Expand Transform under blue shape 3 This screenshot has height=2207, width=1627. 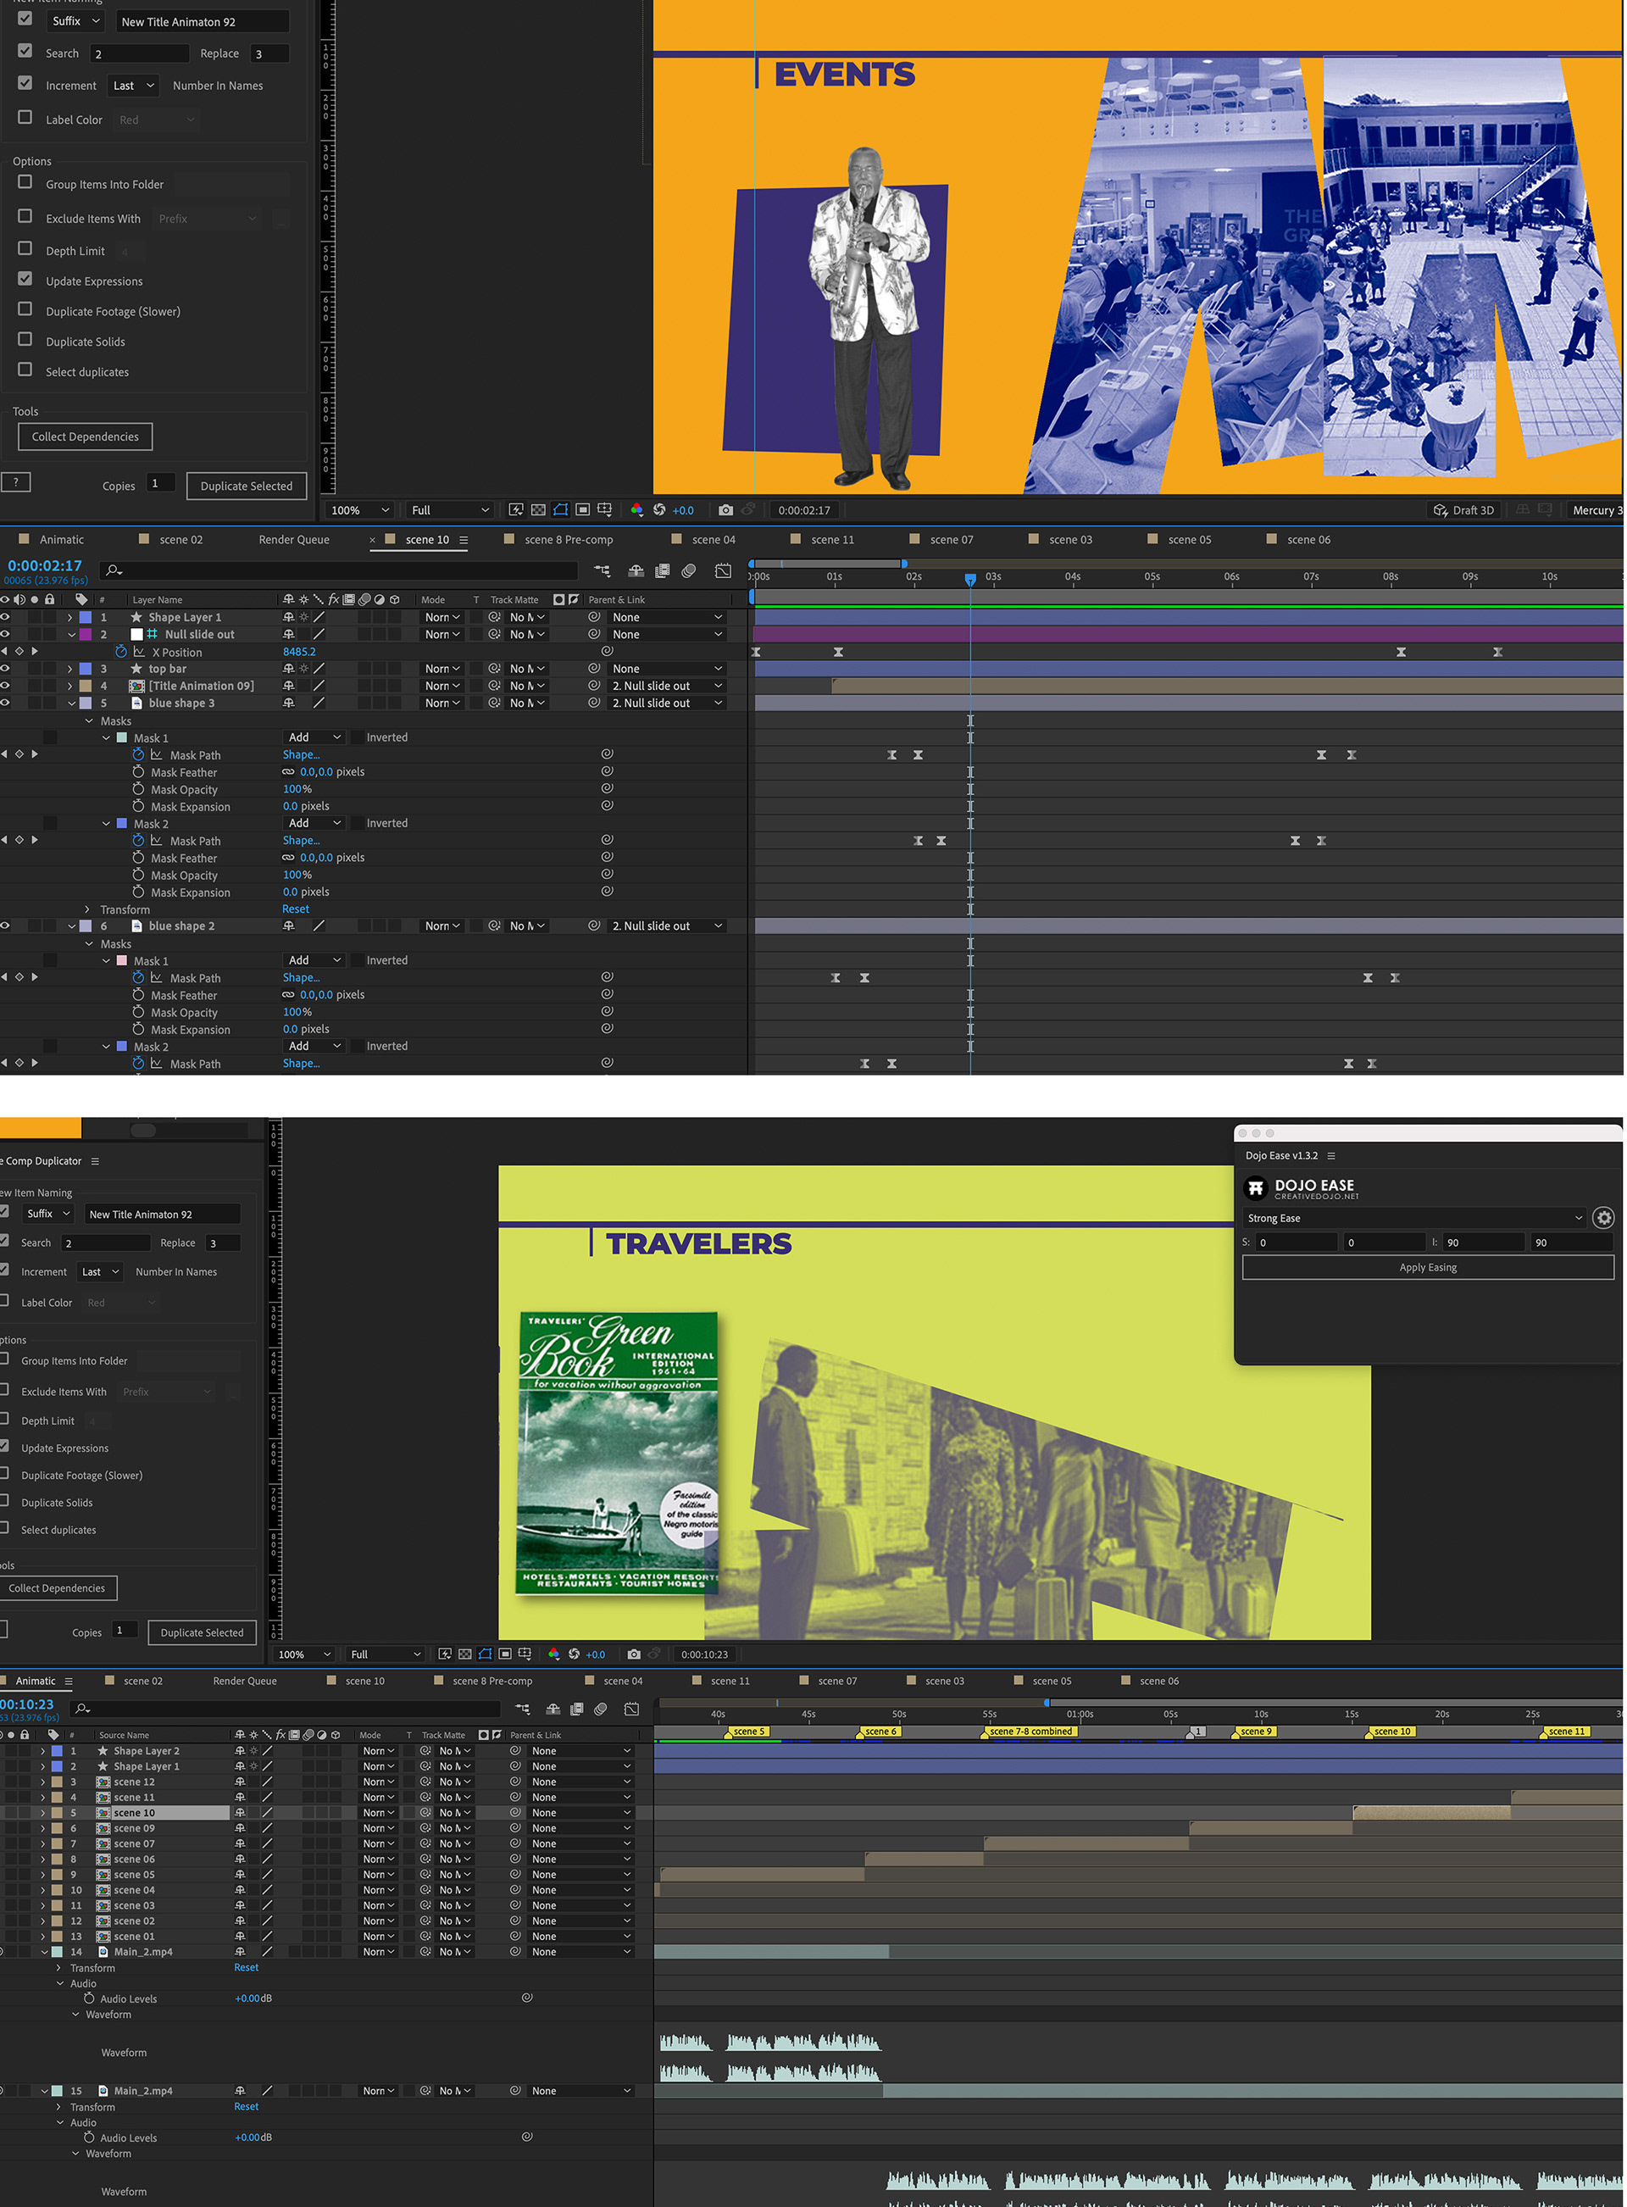click(87, 909)
